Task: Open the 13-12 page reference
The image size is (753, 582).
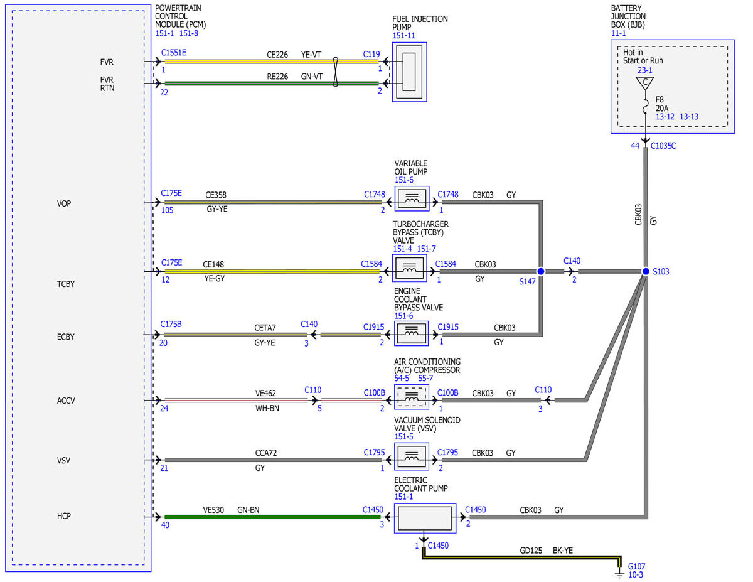Action: click(x=665, y=116)
